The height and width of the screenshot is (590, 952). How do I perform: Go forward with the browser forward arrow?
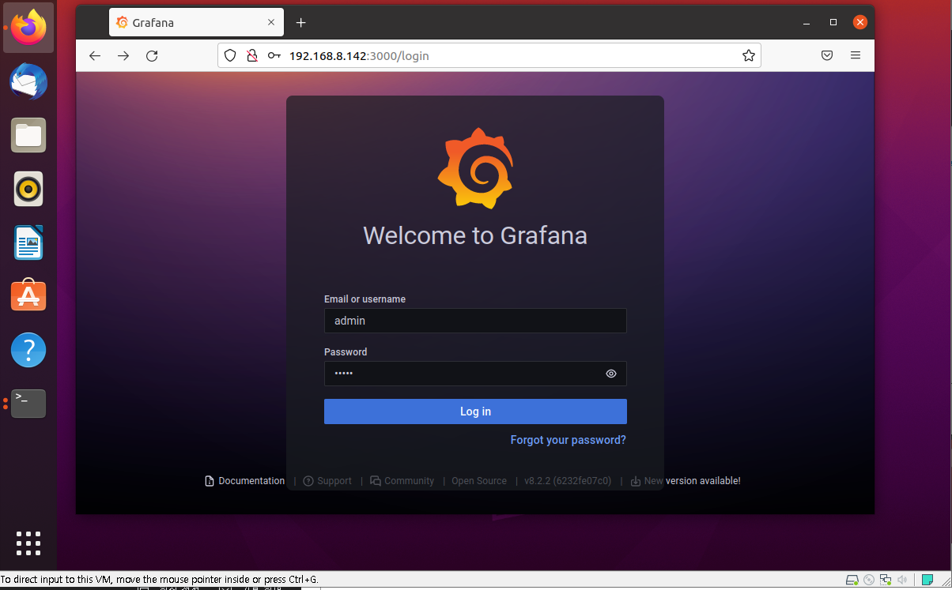click(123, 55)
